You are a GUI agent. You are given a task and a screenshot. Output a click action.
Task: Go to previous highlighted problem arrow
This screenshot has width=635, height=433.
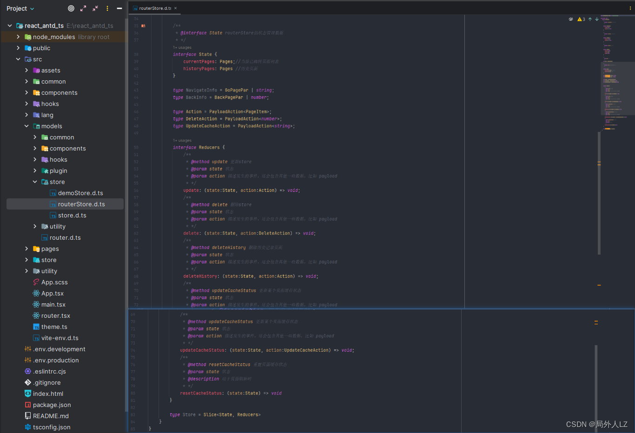590,19
